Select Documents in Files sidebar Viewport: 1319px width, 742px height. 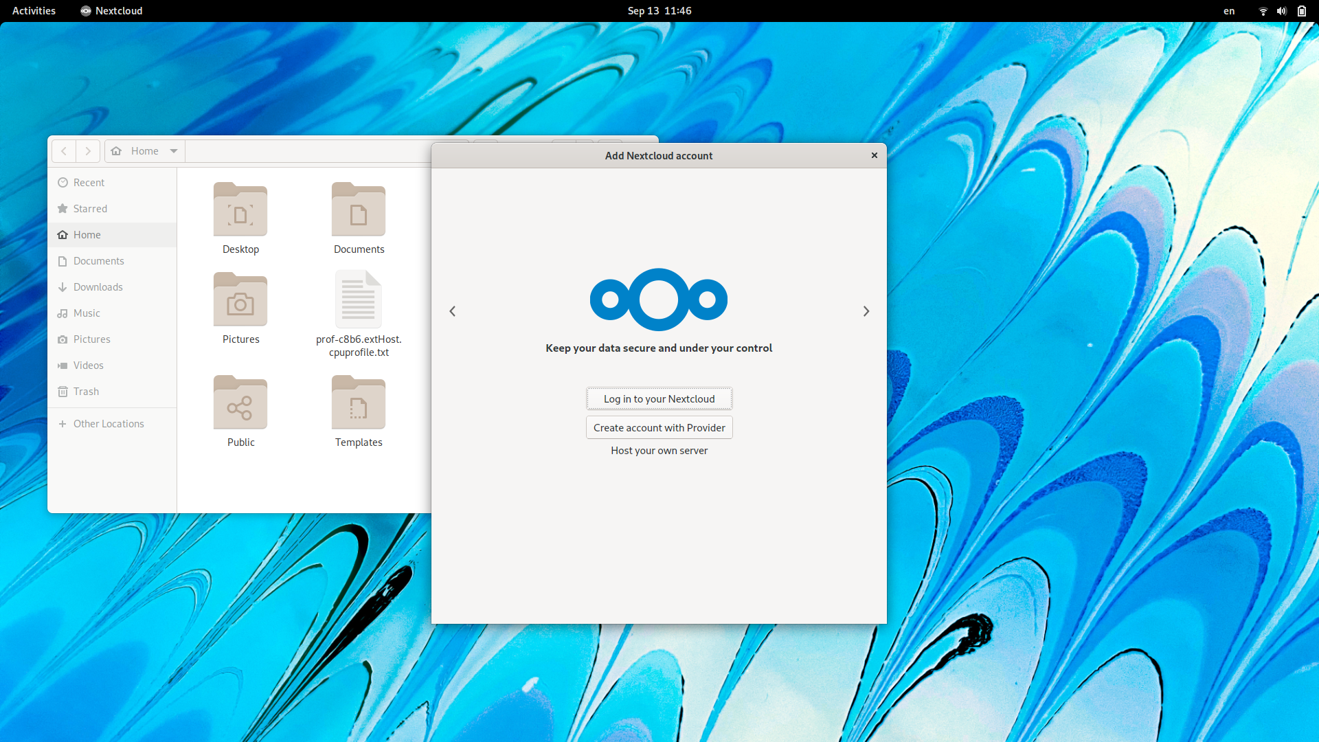113,261
